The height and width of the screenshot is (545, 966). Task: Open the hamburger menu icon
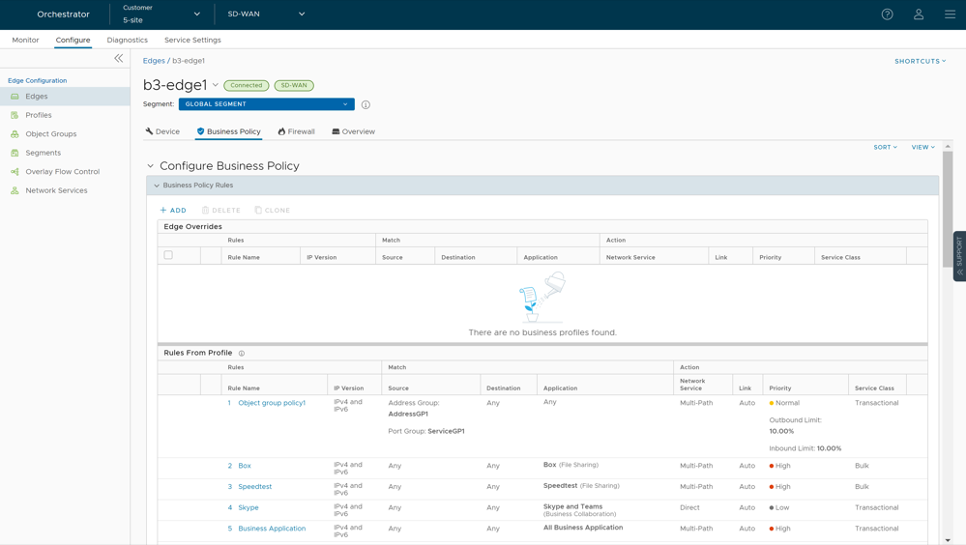(x=950, y=14)
